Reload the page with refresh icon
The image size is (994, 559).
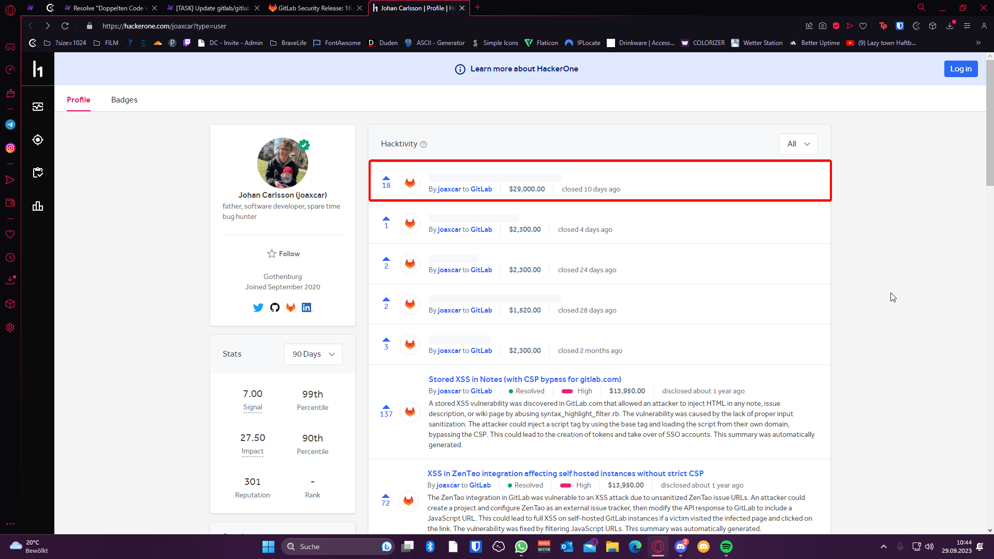coord(65,26)
